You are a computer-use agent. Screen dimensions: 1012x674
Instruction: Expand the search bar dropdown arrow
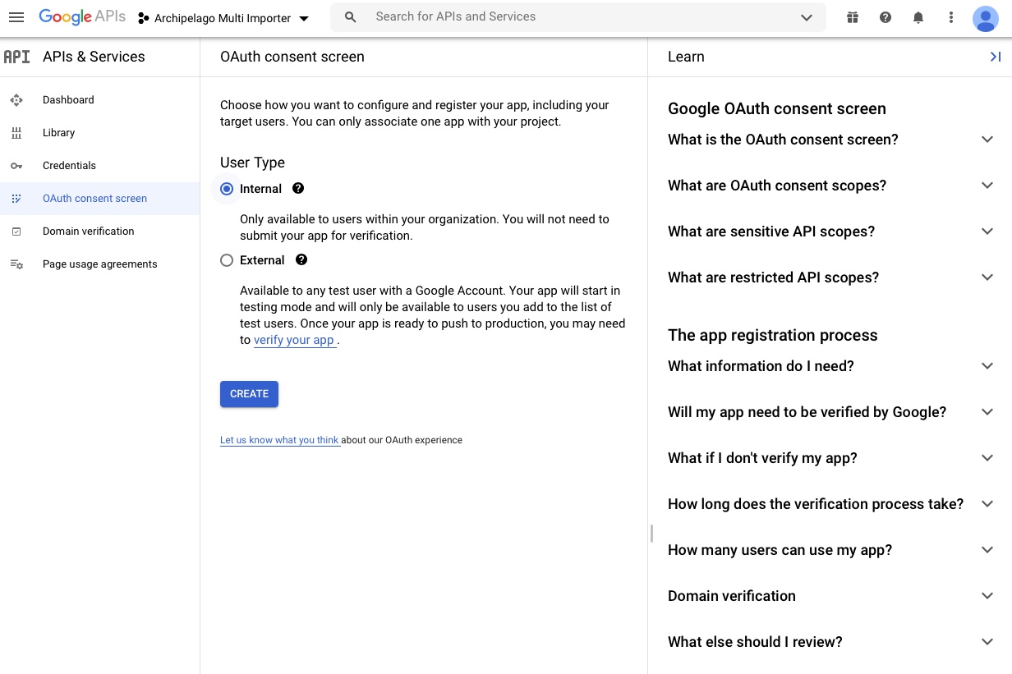806,17
